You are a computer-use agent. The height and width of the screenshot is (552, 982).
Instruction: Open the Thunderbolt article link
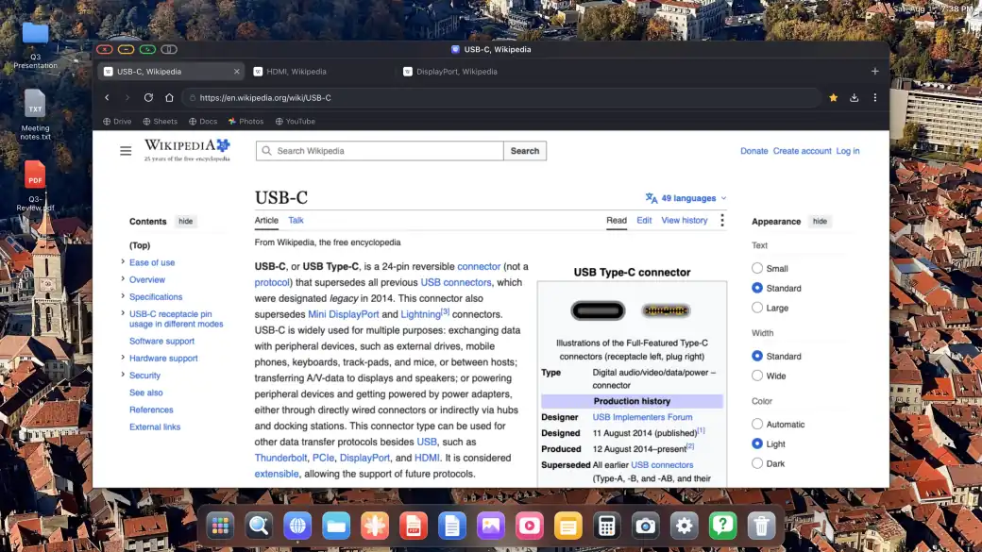[280, 458]
